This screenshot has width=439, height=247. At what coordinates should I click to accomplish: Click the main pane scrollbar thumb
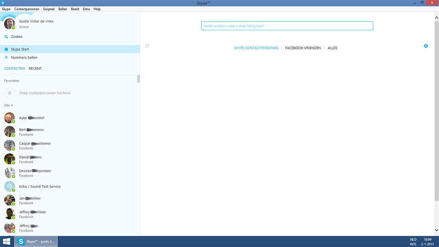(x=437, y=111)
